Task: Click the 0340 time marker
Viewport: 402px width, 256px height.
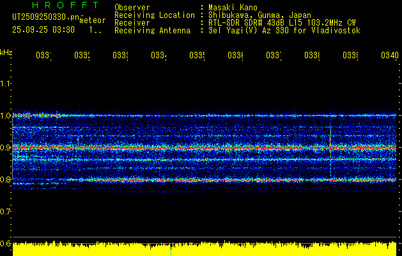Action: pyautogui.click(x=390, y=55)
